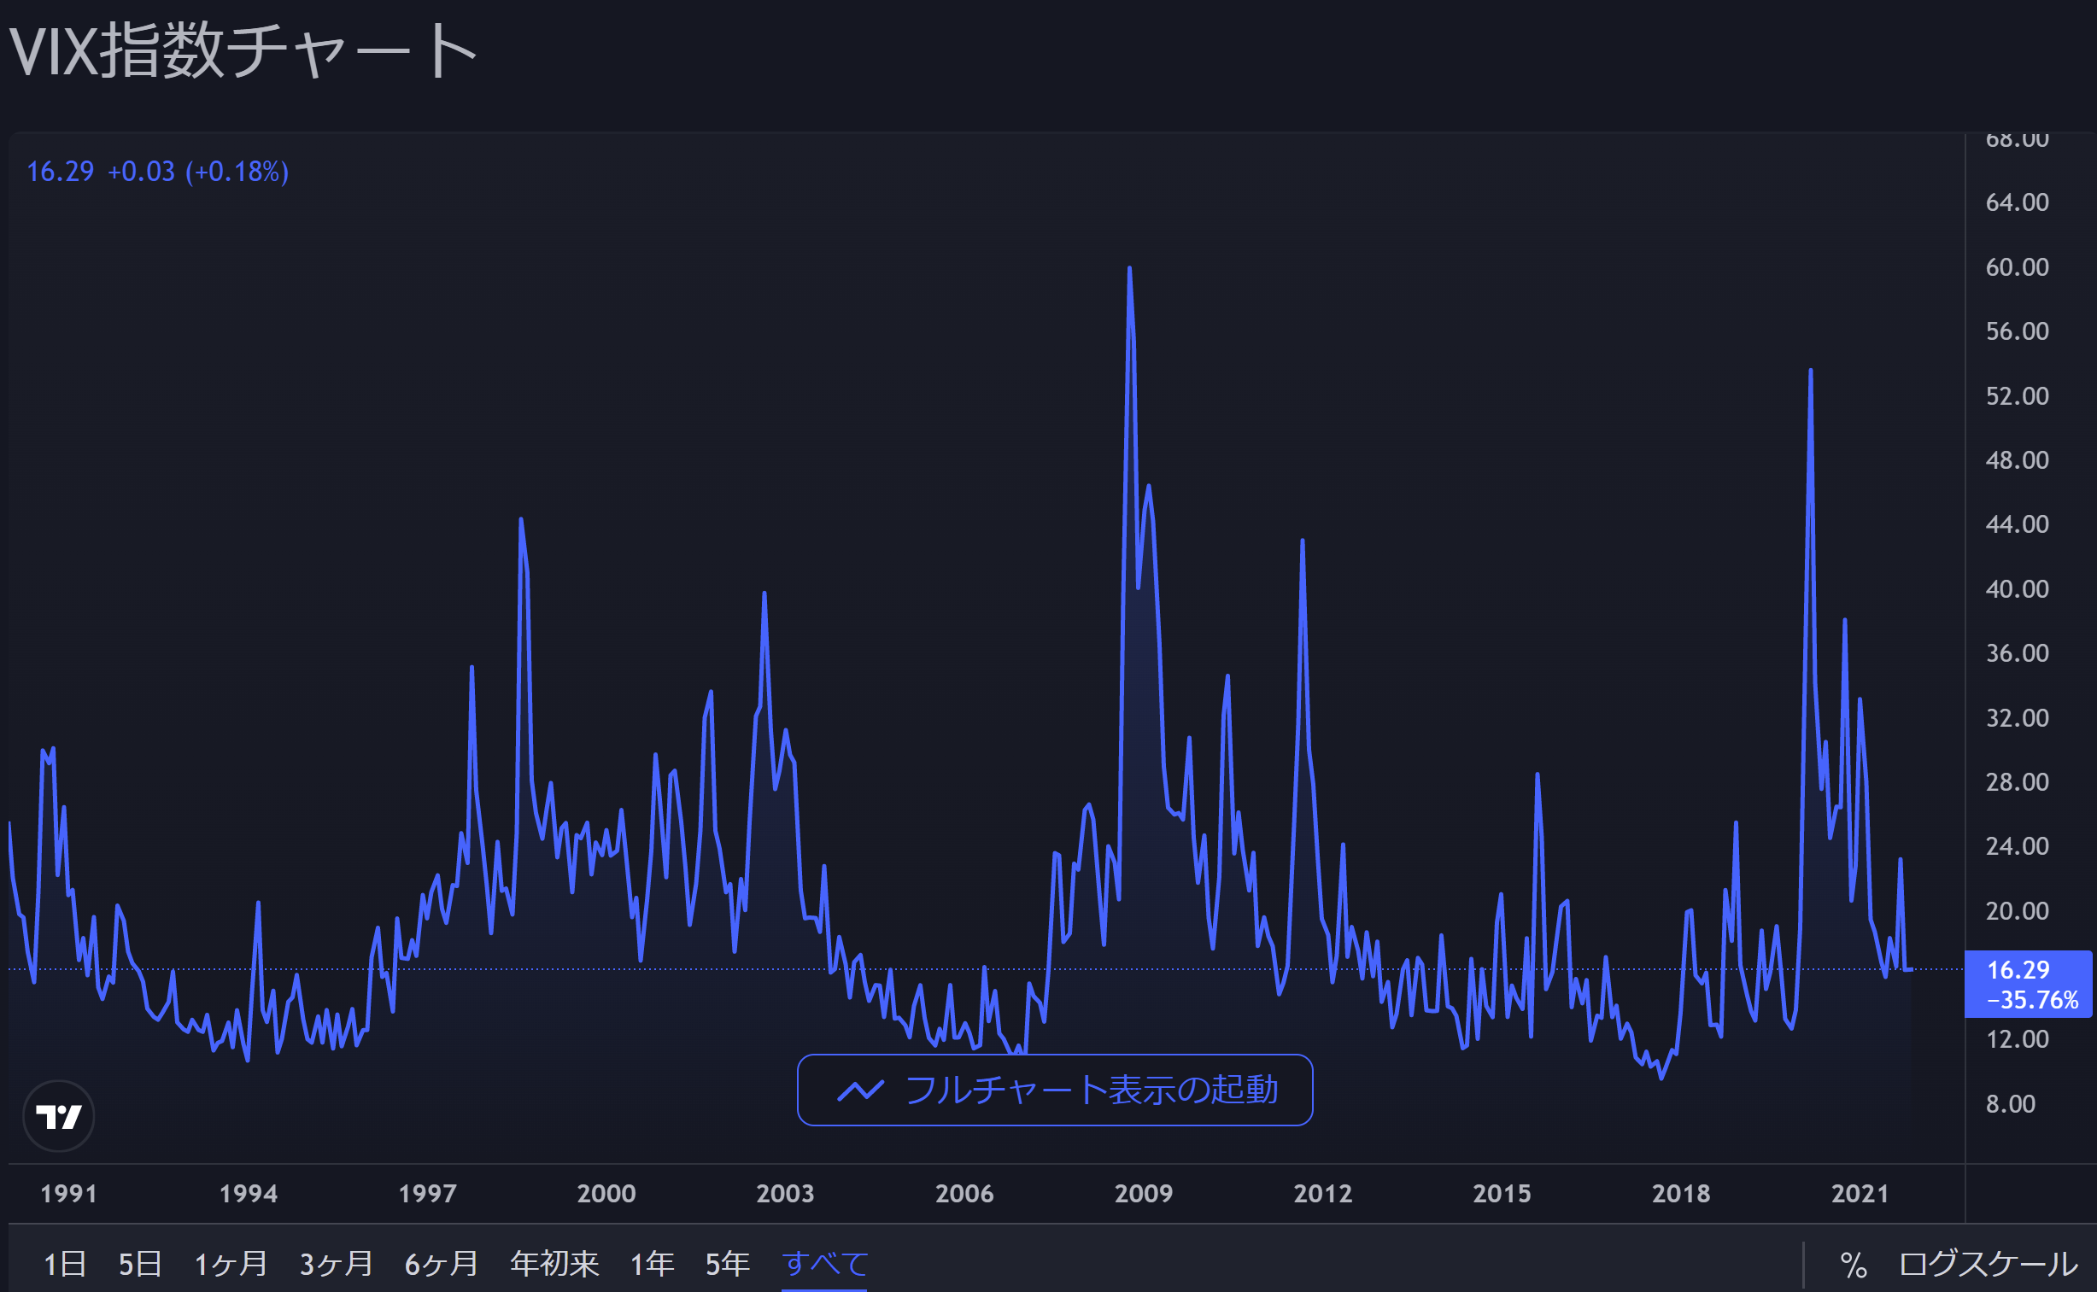Image resolution: width=2097 pixels, height=1292 pixels.
Task: Switch to 1ヶ月 range
Action: [x=231, y=1264]
